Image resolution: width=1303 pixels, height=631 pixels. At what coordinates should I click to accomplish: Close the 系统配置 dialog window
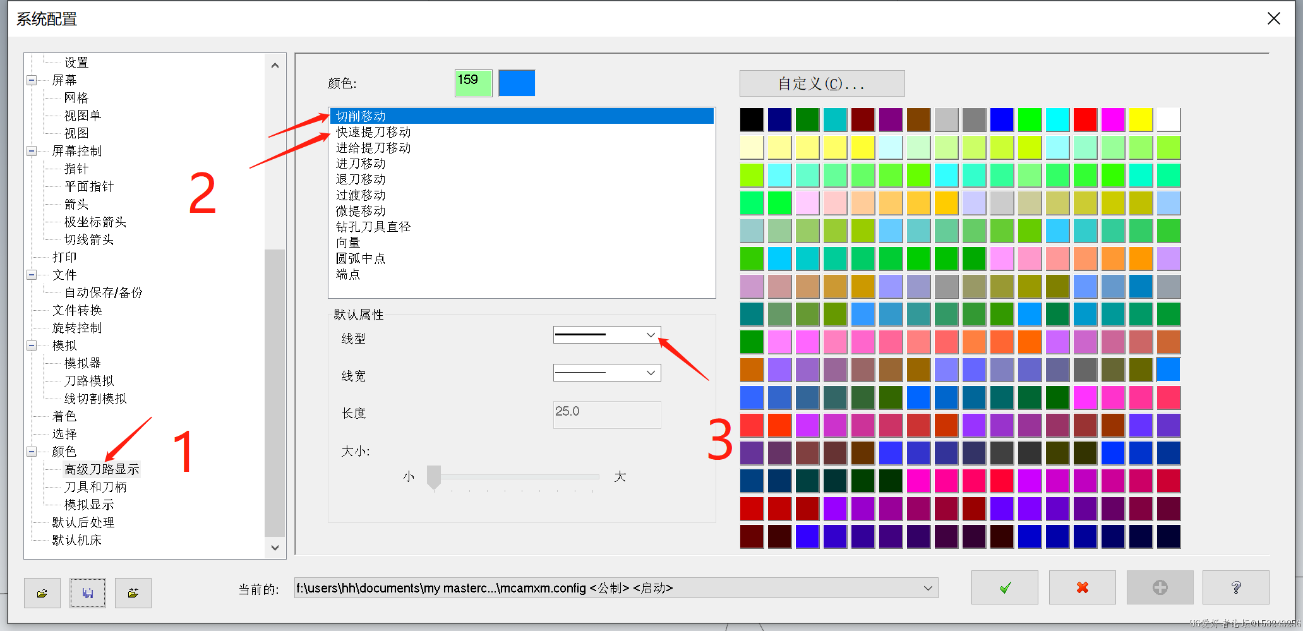(x=1274, y=19)
